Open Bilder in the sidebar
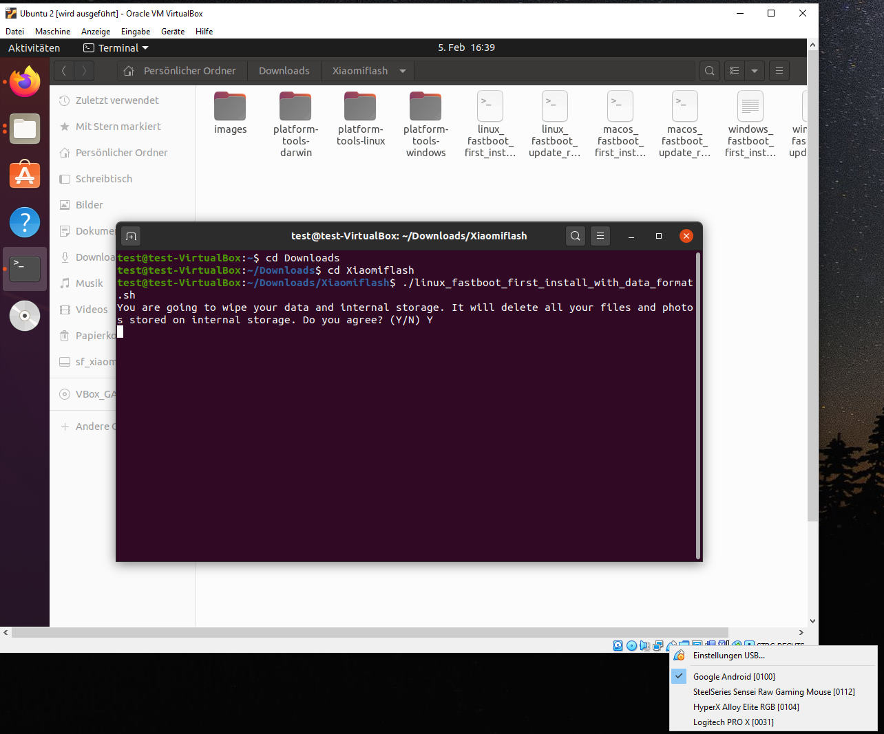Image resolution: width=884 pixels, height=734 pixels. tap(123, 205)
